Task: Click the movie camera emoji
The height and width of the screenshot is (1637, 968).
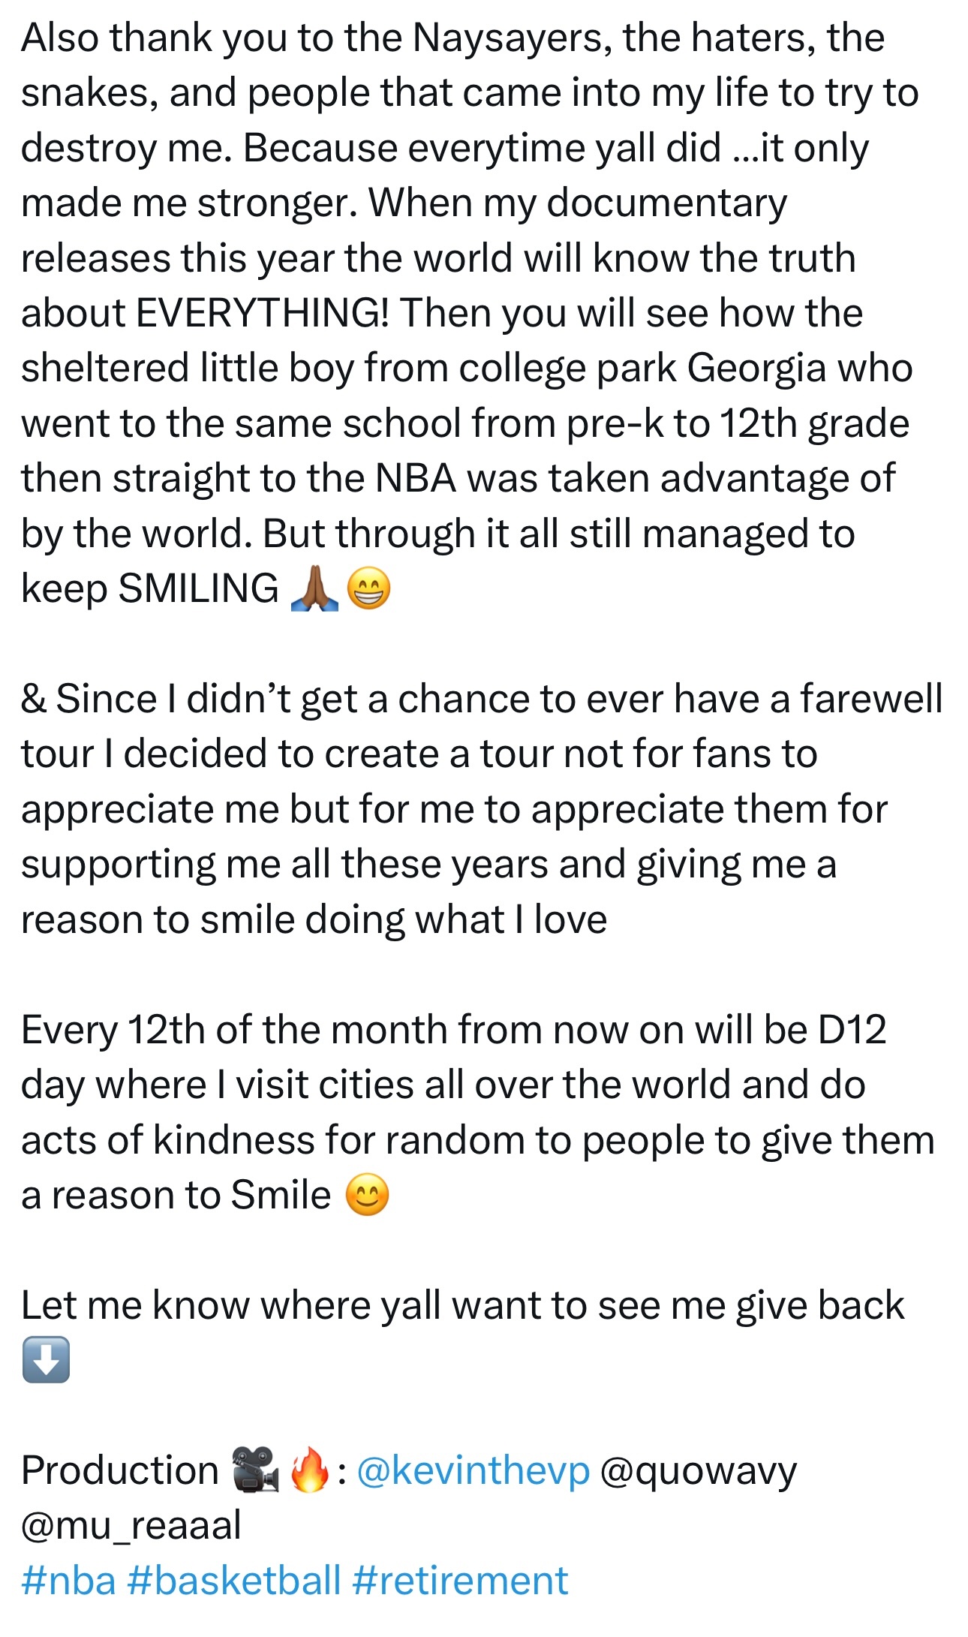Action: 254,1470
